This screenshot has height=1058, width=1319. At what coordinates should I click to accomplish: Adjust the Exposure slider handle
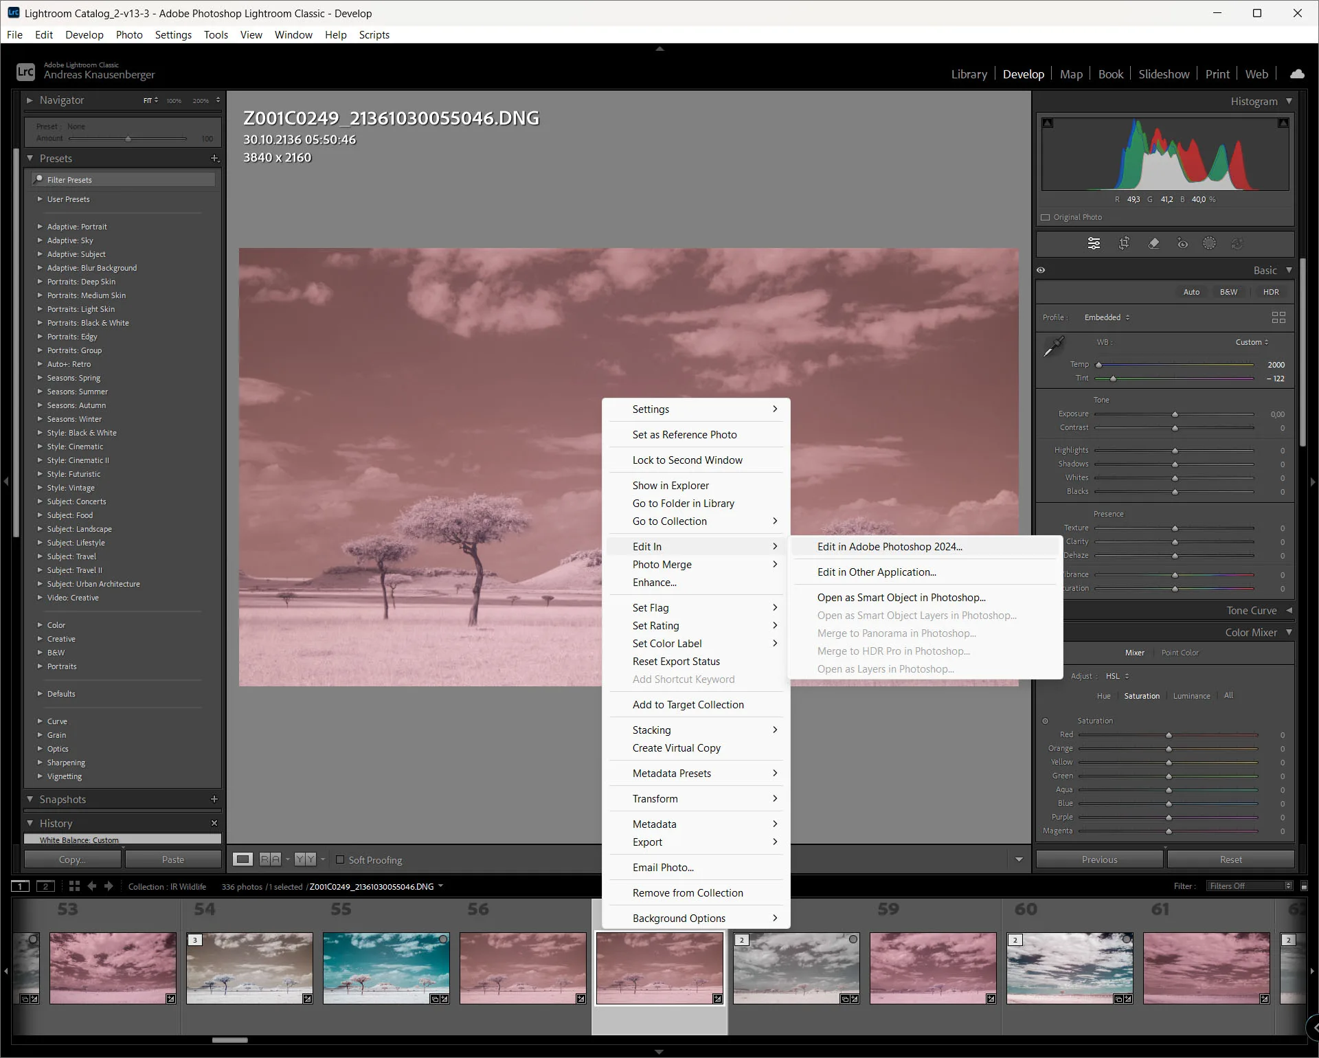[1175, 414]
